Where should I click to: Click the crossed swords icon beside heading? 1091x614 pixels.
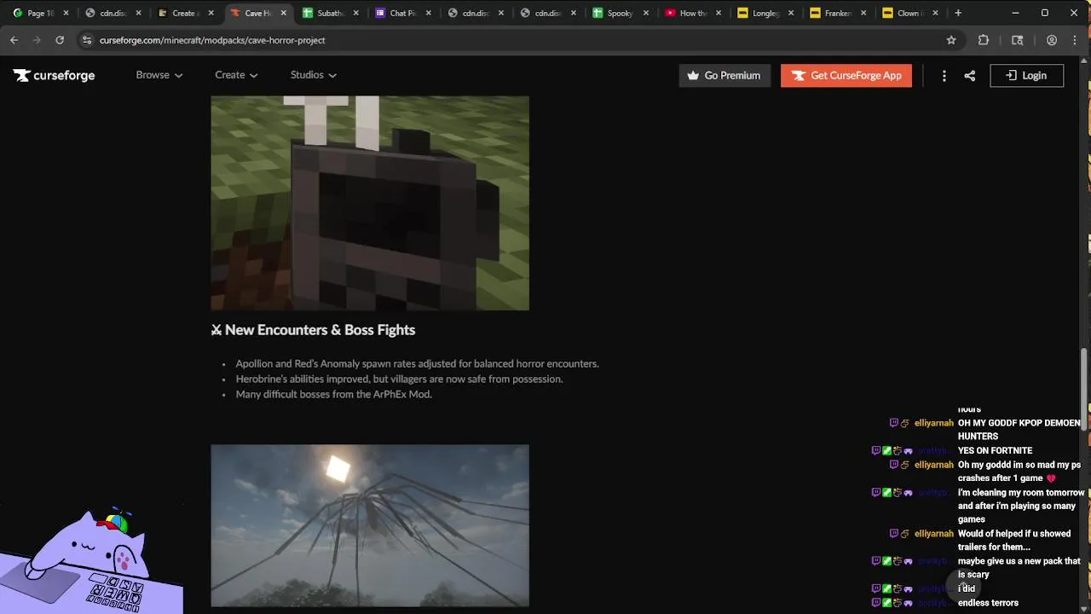pyautogui.click(x=216, y=330)
